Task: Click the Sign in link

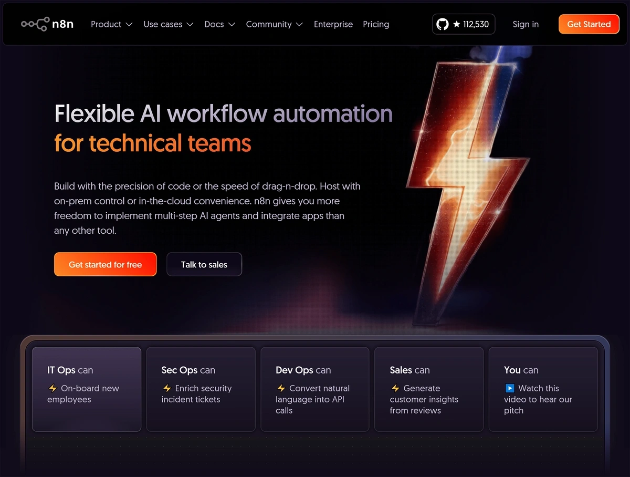Action: 526,24
